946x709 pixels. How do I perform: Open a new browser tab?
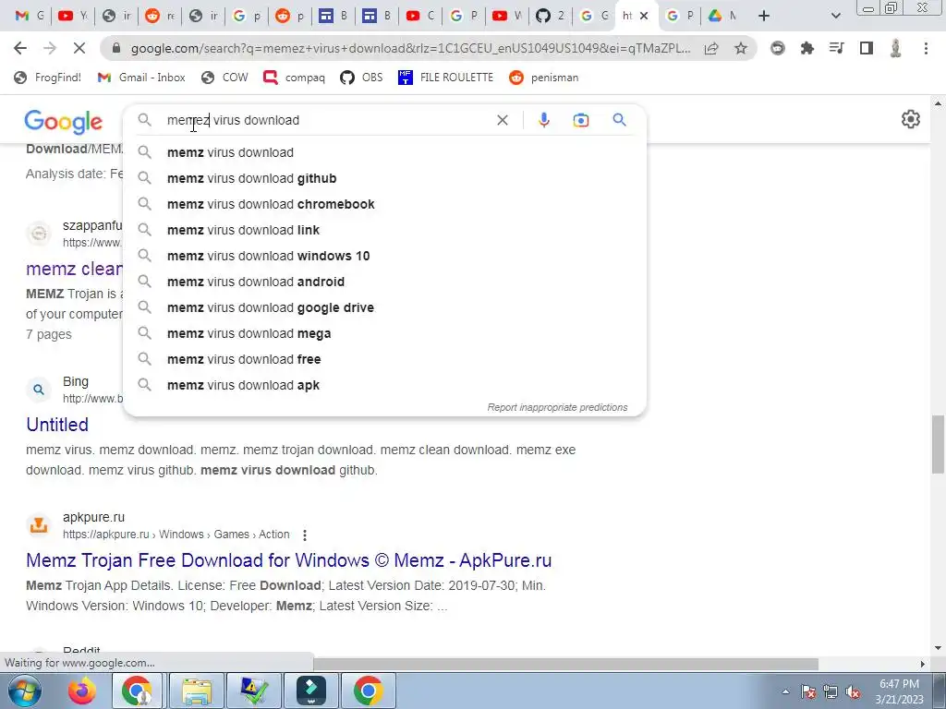point(764,16)
